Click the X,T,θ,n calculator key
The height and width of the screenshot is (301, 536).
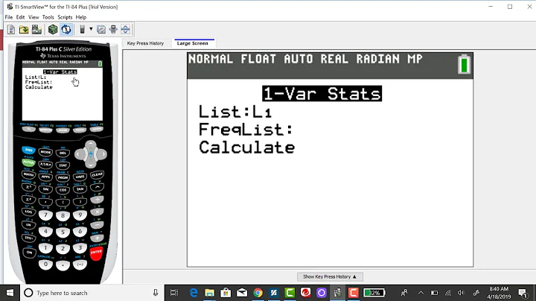46,165
